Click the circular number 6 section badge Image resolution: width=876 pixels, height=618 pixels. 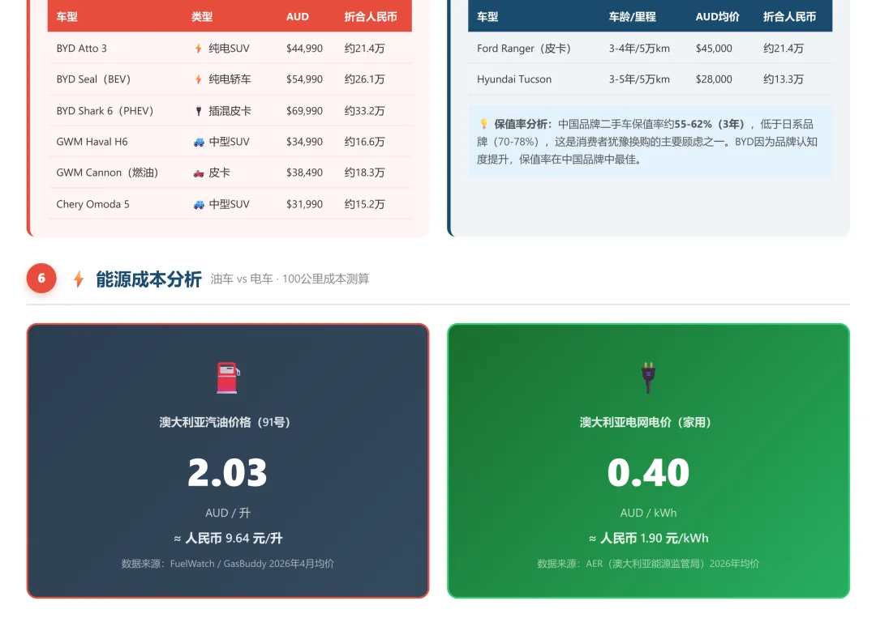pyautogui.click(x=41, y=278)
